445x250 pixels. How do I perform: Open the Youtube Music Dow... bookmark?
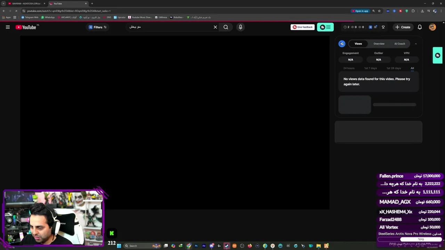(x=140, y=17)
